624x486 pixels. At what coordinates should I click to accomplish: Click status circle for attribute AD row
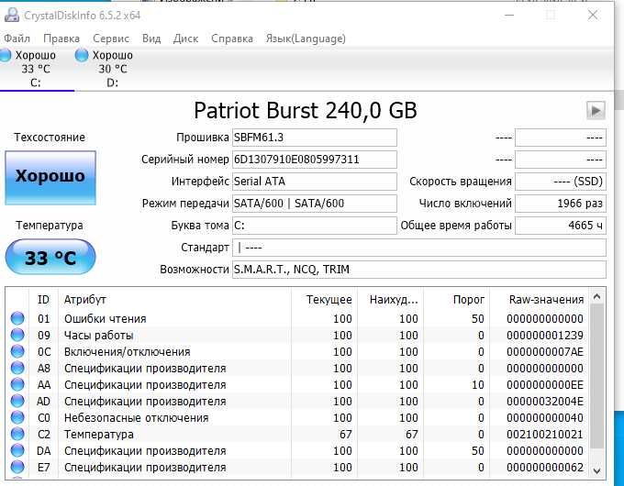coord(17,401)
